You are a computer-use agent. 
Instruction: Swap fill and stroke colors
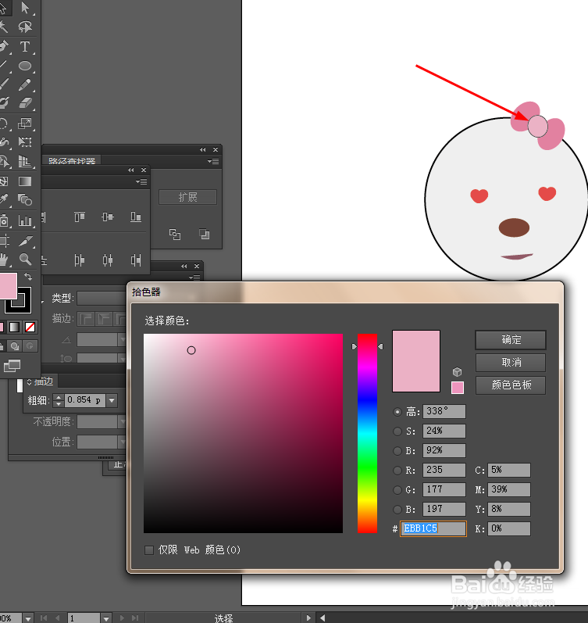28,276
